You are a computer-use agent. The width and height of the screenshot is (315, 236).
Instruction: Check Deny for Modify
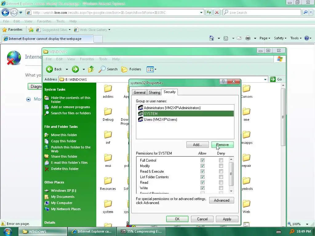click(221, 166)
